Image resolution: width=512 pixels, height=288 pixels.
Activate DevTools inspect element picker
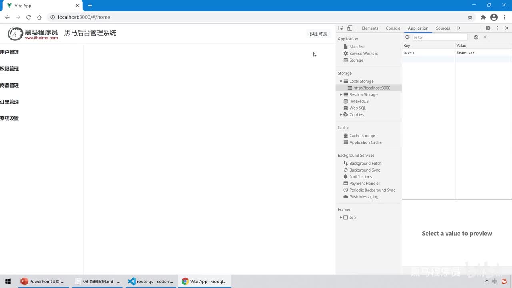(341, 28)
